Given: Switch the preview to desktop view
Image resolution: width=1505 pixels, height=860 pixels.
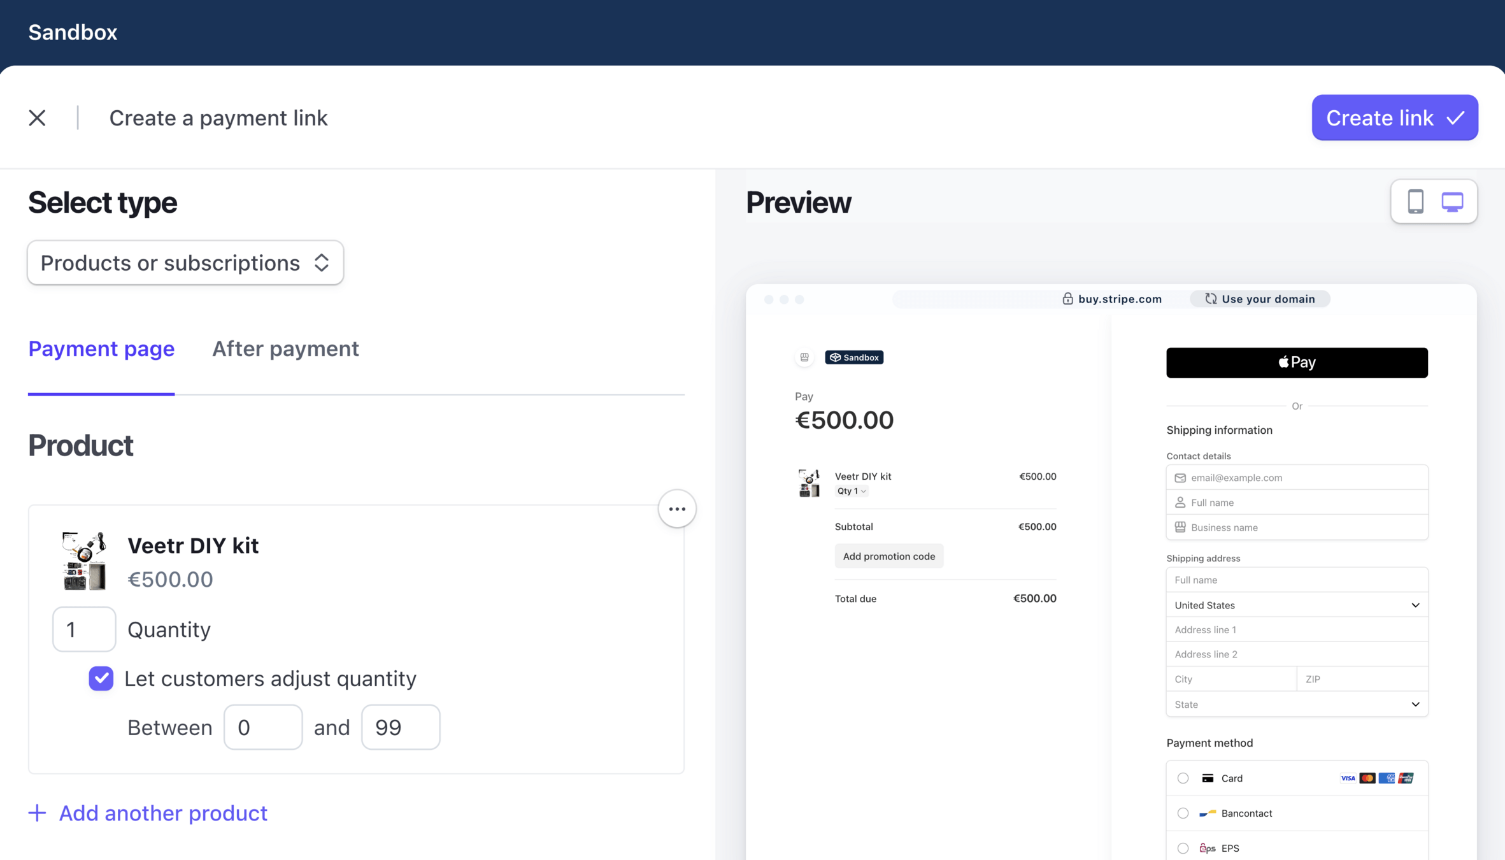Looking at the screenshot, I should 1452,202.
